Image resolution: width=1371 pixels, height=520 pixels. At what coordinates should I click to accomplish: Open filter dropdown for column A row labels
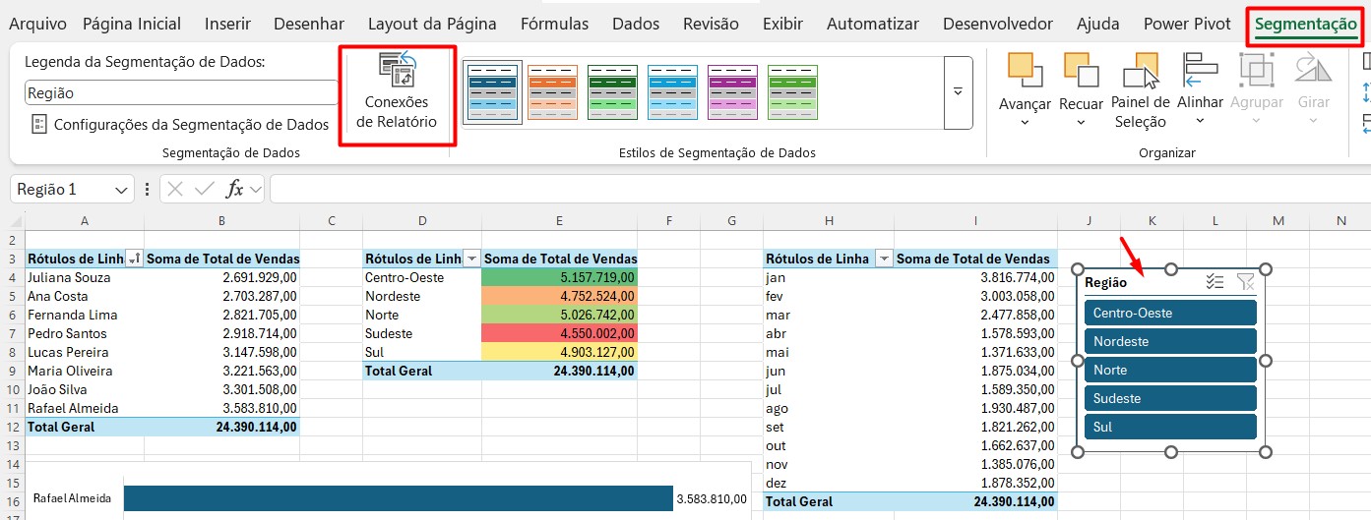click(135, 259)
